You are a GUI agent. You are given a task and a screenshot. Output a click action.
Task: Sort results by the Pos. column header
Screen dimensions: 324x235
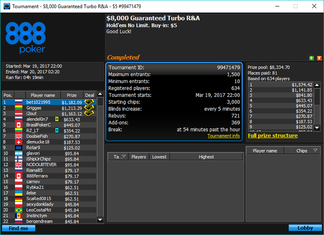[8, 95]
